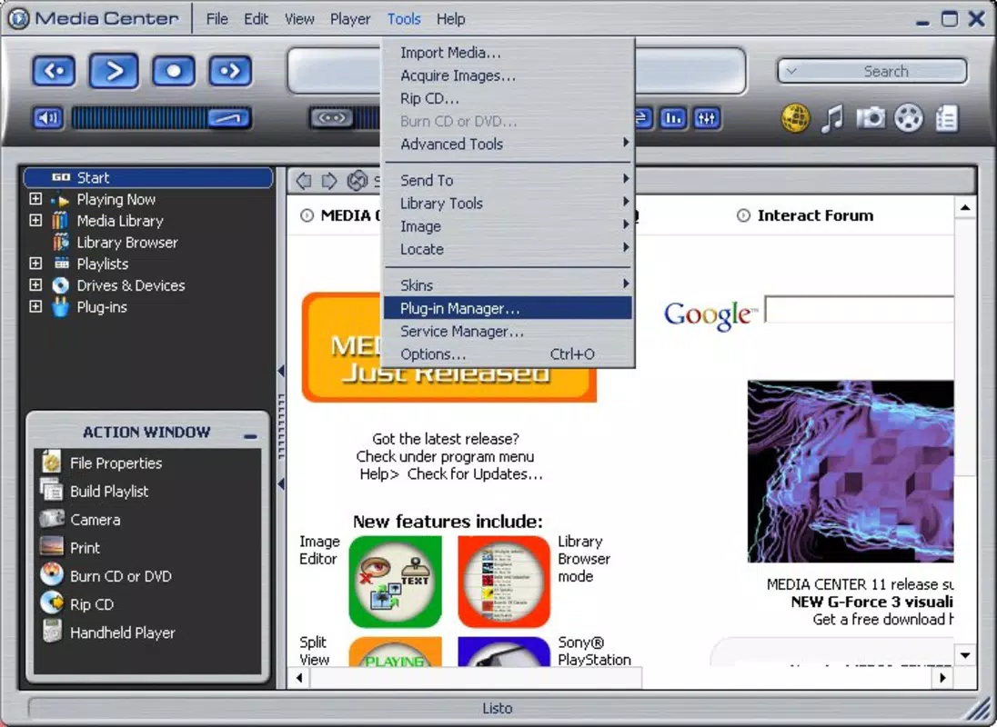This screenshot has width=997, height=727.
Task: Open Send To submenu
Action: click(x=509, y=180)
